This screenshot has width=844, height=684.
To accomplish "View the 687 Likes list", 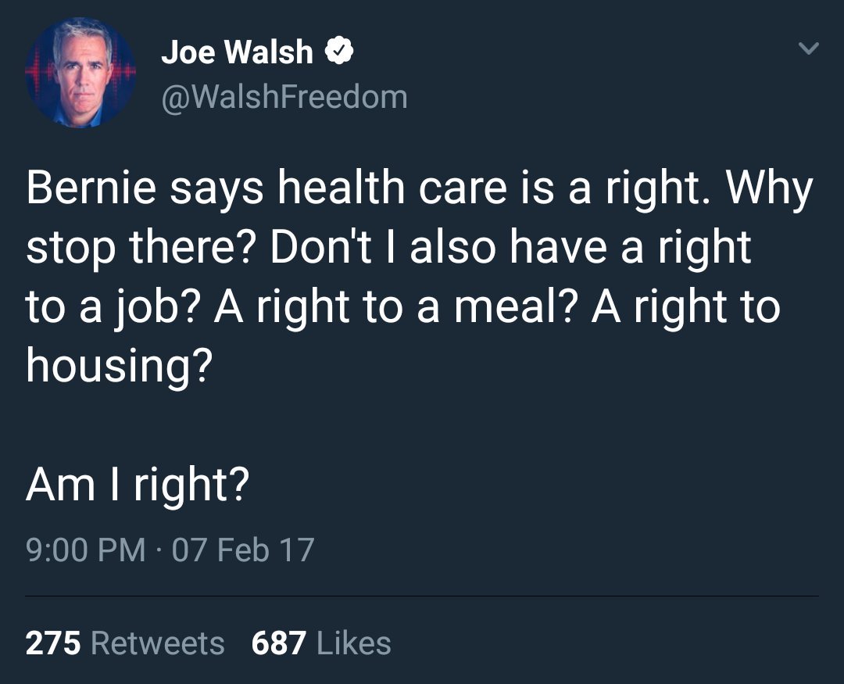I will pyautogui.click(x=321, y=643).
